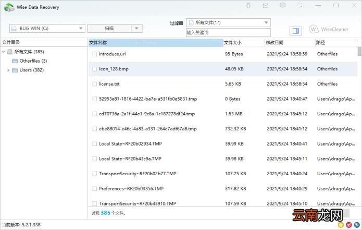This screenshot has height=230, width=362.
Task: Click the 732.32 KB size cell
Action: point(236,129)
